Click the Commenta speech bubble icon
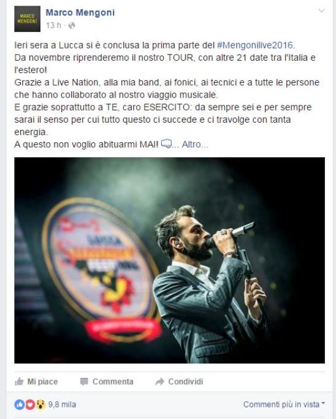This screenshot has width=336, height=419. click(84, 382)
